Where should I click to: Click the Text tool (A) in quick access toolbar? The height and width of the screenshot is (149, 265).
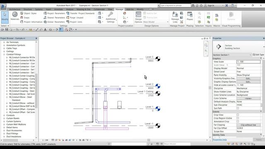click(x=45, y=29)
